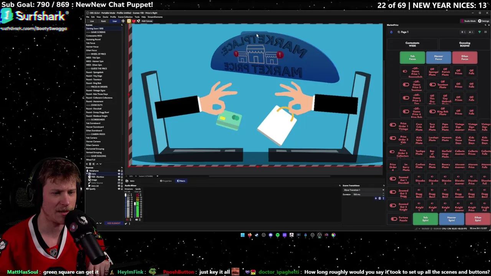Toggle the Zoomed Out 1 Discoball switch

click(392, 179)
